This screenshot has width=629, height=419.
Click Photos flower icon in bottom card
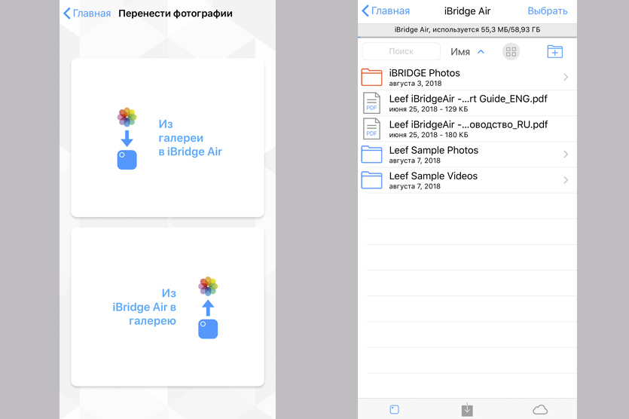coord(208,286)
